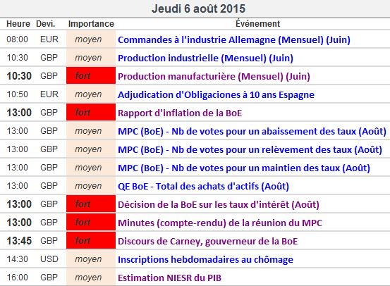Image resolution: width=390 pixels, height=286 pixels.
Task: Click the Jeudi 6 août 2015 date title
Action: [198, 8]
